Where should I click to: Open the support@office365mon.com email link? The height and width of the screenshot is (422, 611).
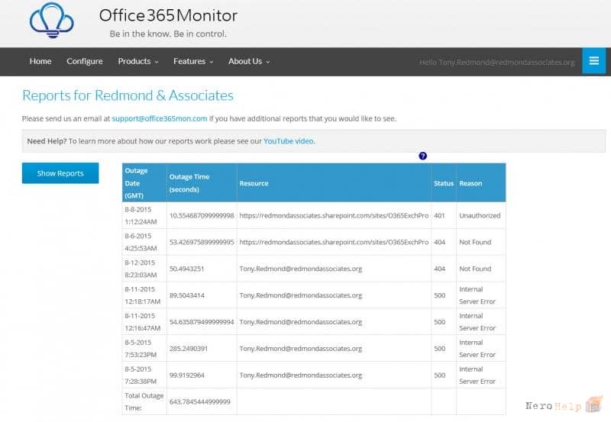coord(160,118)
